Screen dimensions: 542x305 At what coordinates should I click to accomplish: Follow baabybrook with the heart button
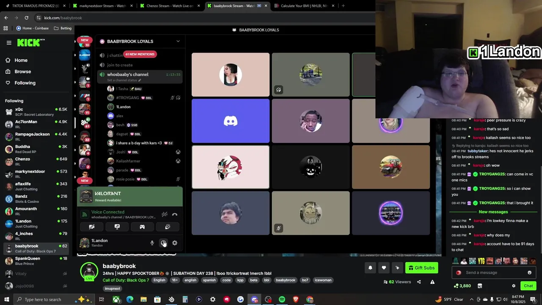[384, 268]
